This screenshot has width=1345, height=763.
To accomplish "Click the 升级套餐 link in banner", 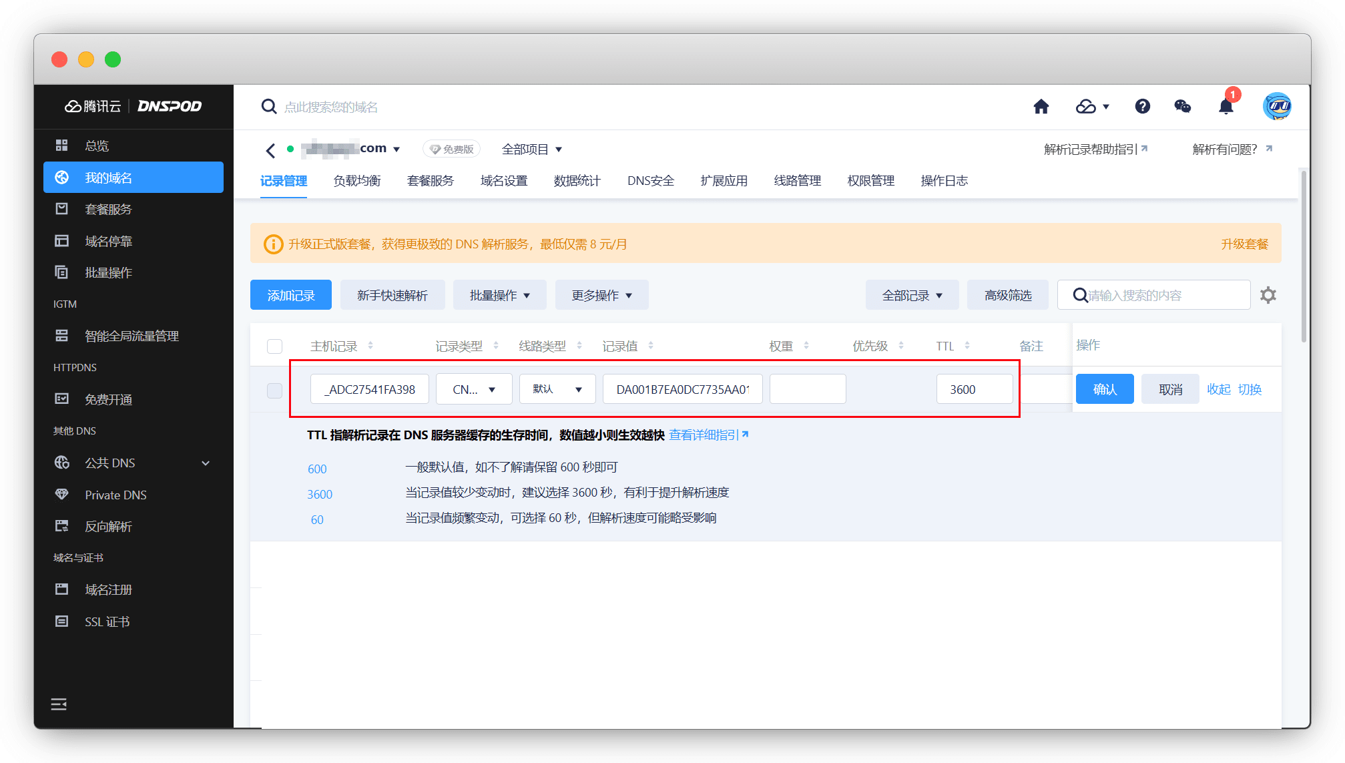I will click(x=1244, y=244).
